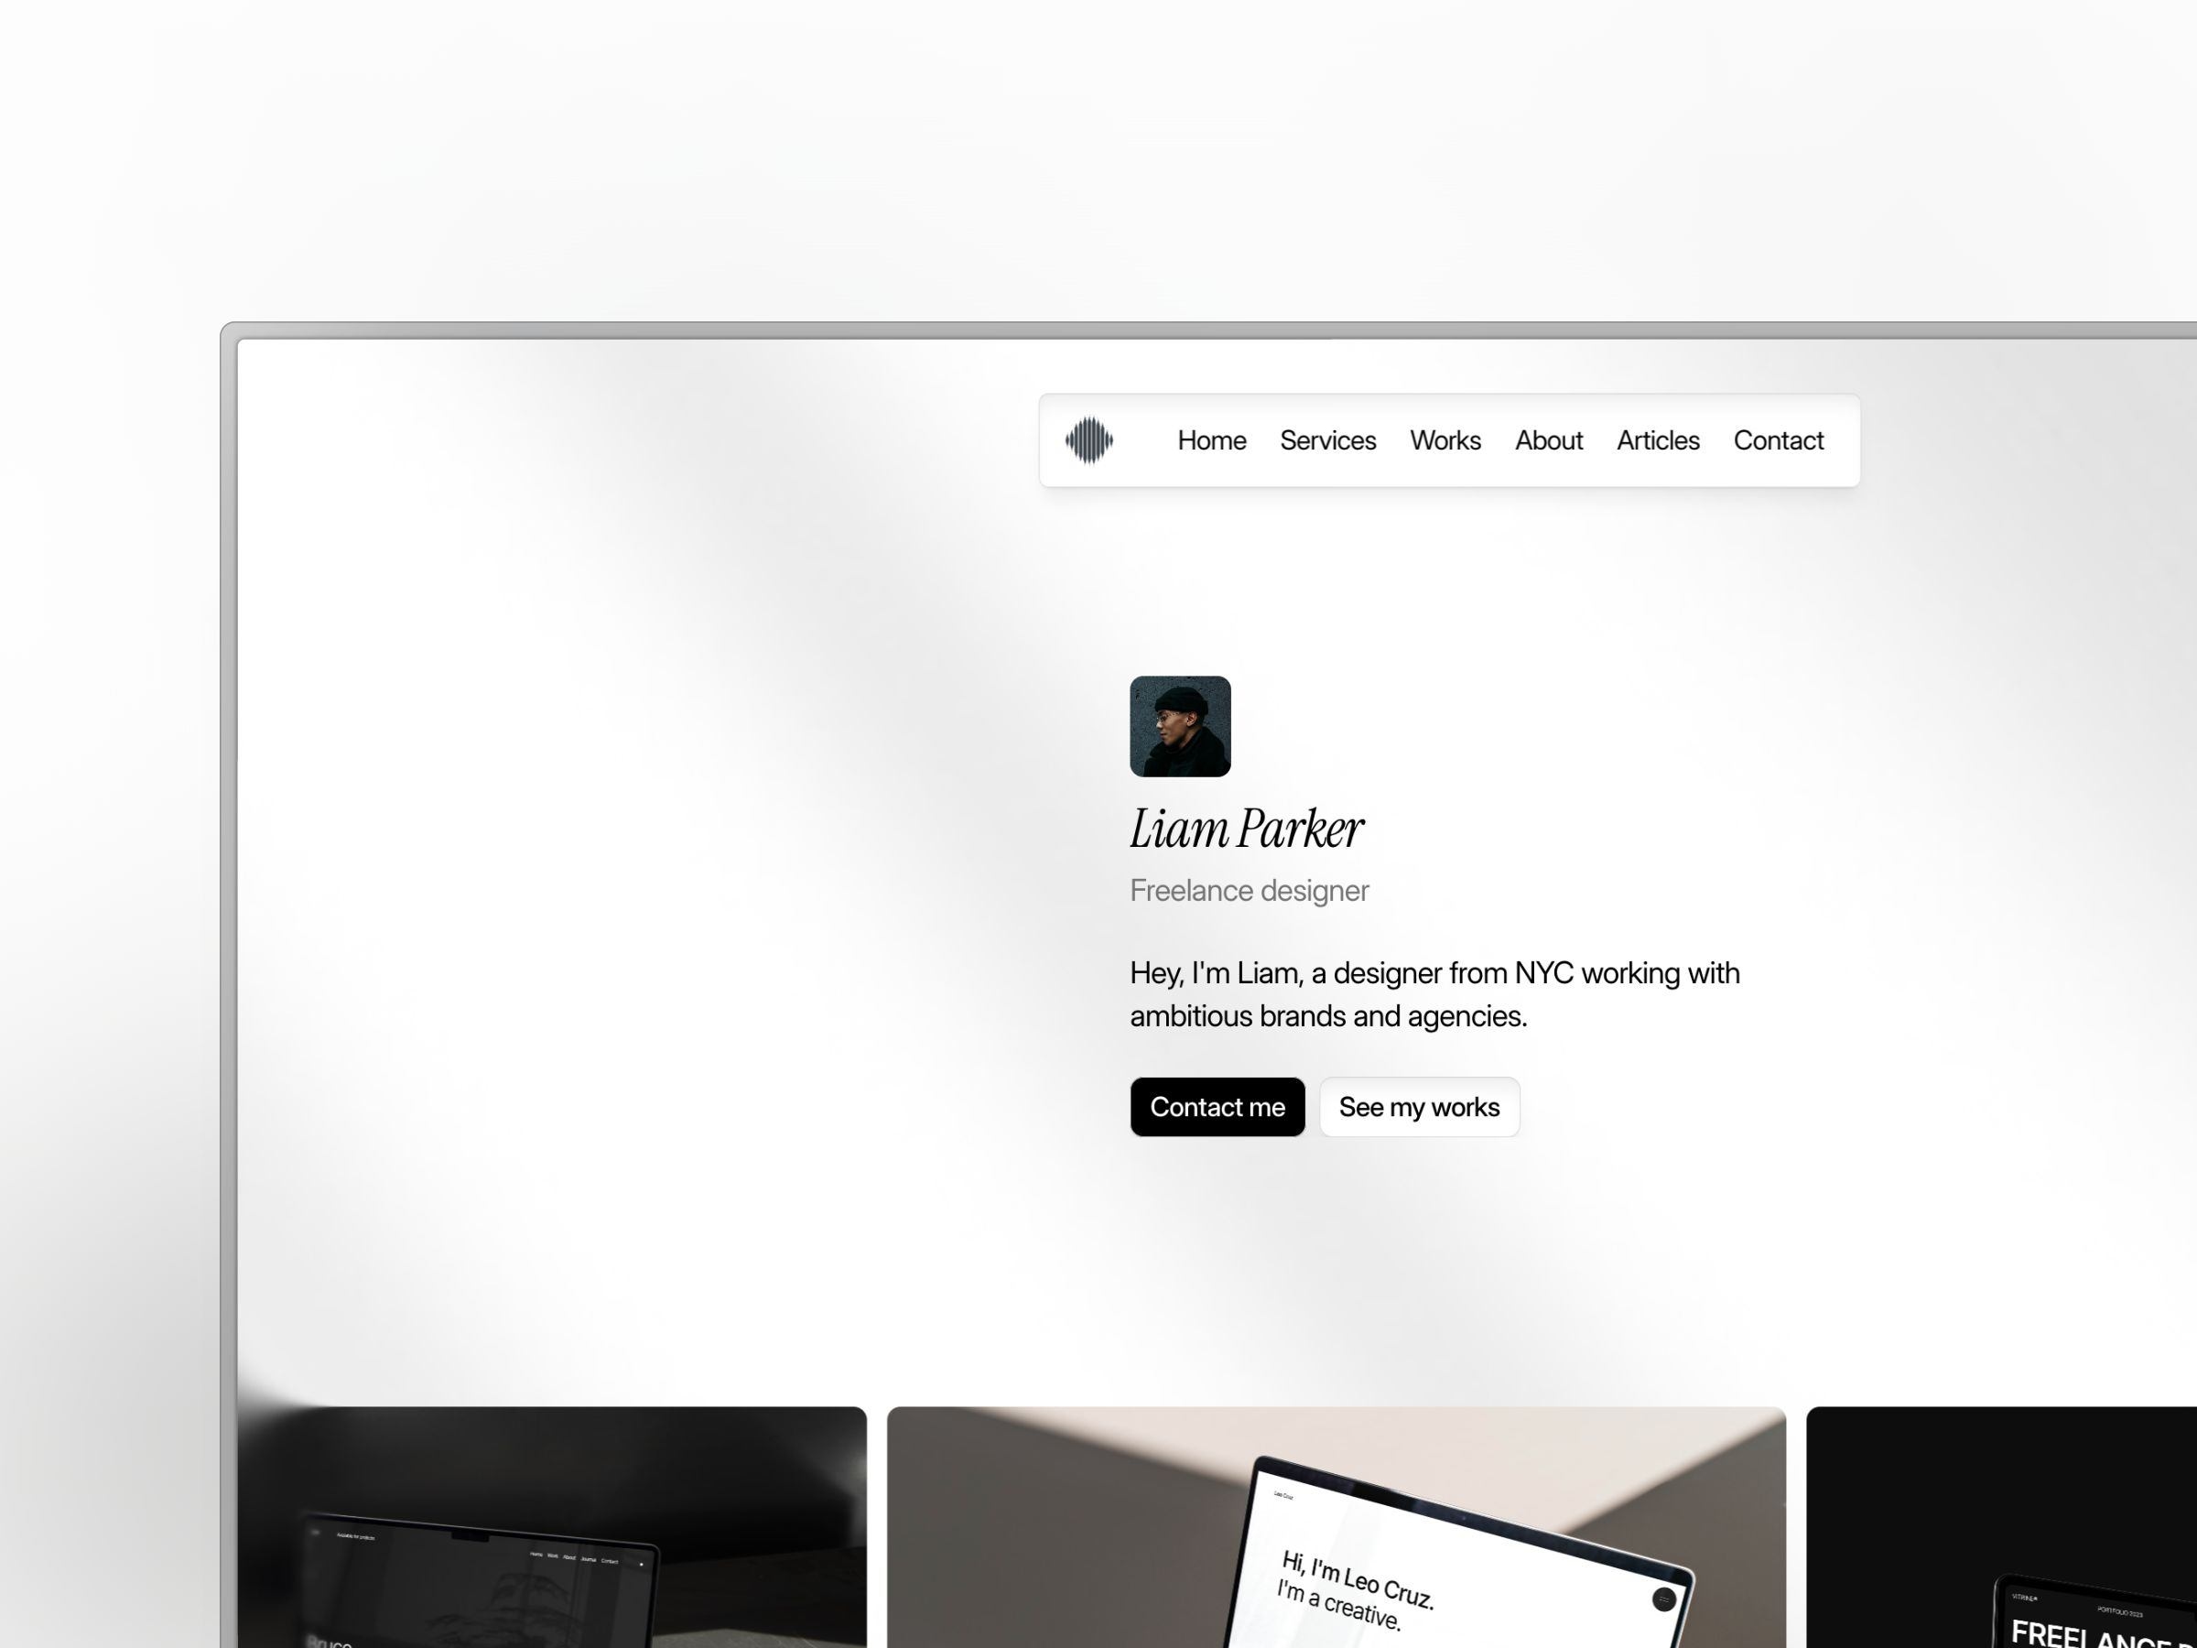Screen dimensions: 2197x1648
Task: Click the See my works button
Action: coord(1419,1106)
